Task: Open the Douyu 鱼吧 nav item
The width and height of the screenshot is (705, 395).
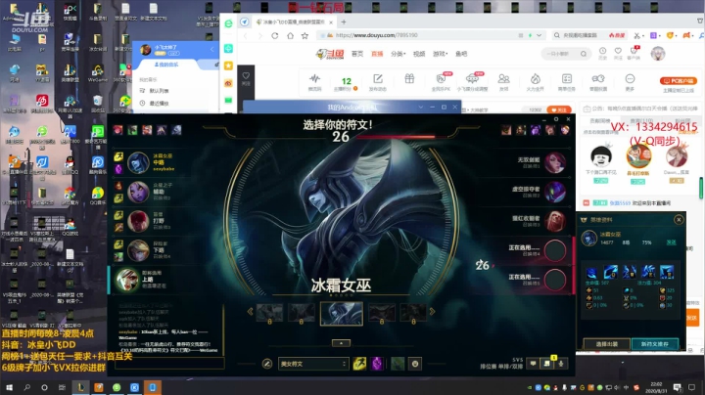Action: pos(461,54)
